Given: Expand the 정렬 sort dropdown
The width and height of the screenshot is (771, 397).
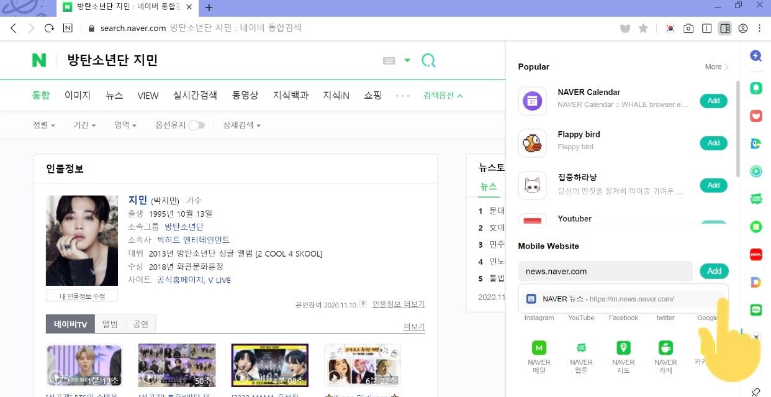Looking at the screenshot, I should point(43,125).
